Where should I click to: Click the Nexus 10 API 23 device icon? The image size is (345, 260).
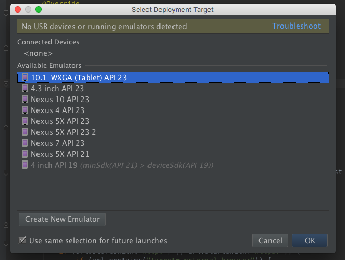(x=25, y=99)
